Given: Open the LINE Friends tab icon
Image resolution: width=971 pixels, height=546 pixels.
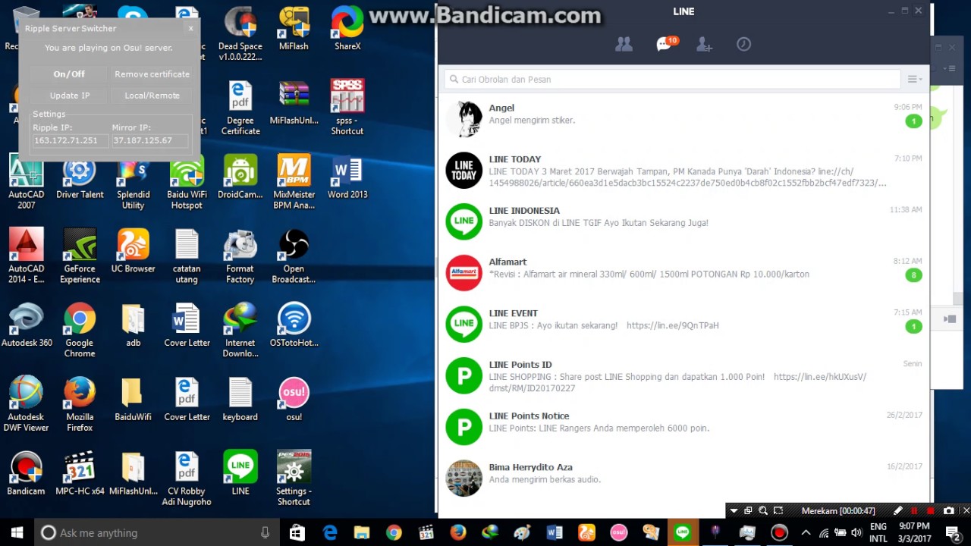Looking at the screenshot, I should click(x=624, y=45).
